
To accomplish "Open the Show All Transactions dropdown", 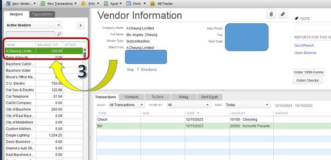I will [127, 105].
